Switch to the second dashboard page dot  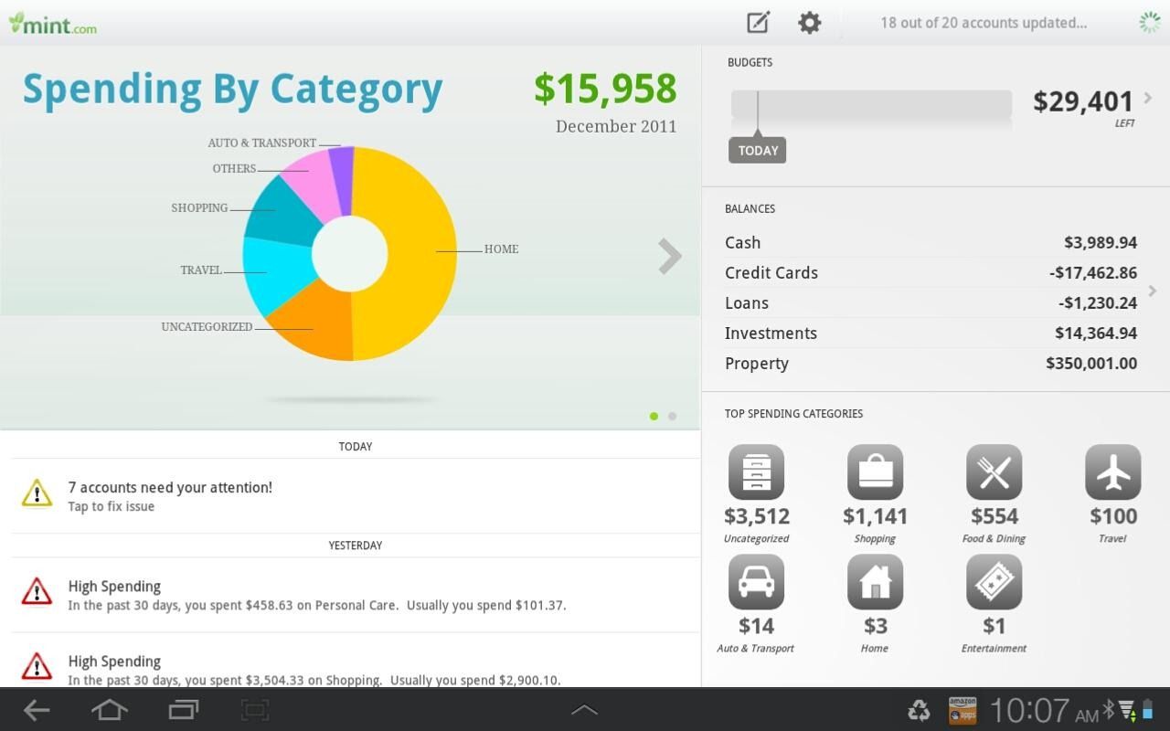[x=673, y=416]
